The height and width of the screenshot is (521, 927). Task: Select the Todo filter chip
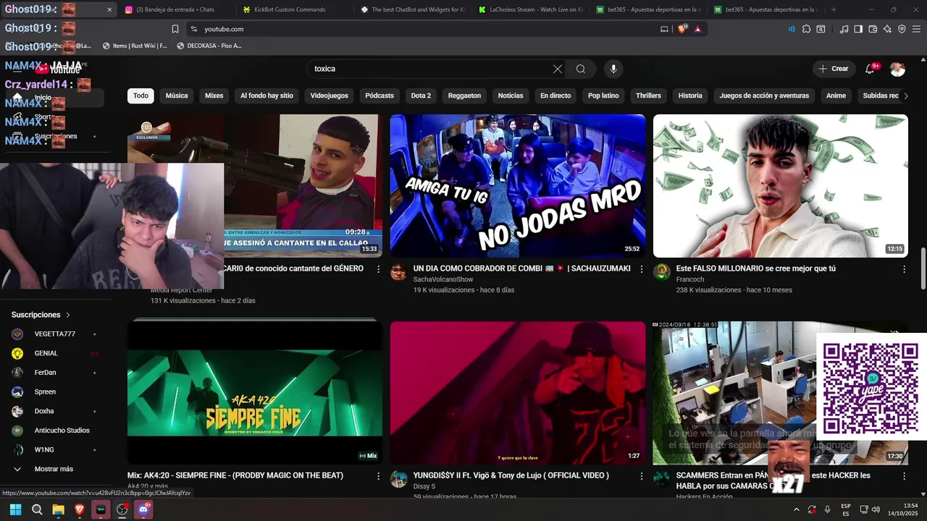coord(140,96)
